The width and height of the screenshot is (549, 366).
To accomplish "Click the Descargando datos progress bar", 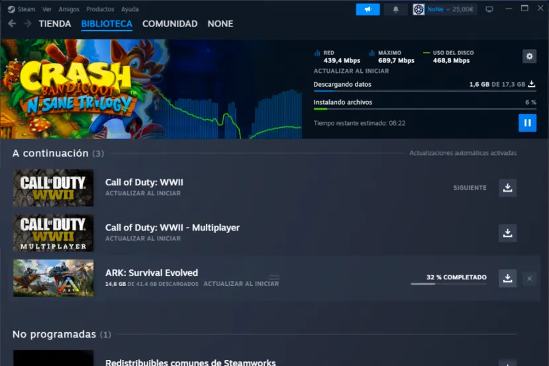I will [x=424, y=91].
